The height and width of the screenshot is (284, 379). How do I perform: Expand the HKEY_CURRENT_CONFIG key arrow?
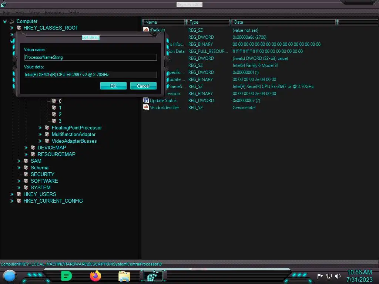click(x=11, y=201)
